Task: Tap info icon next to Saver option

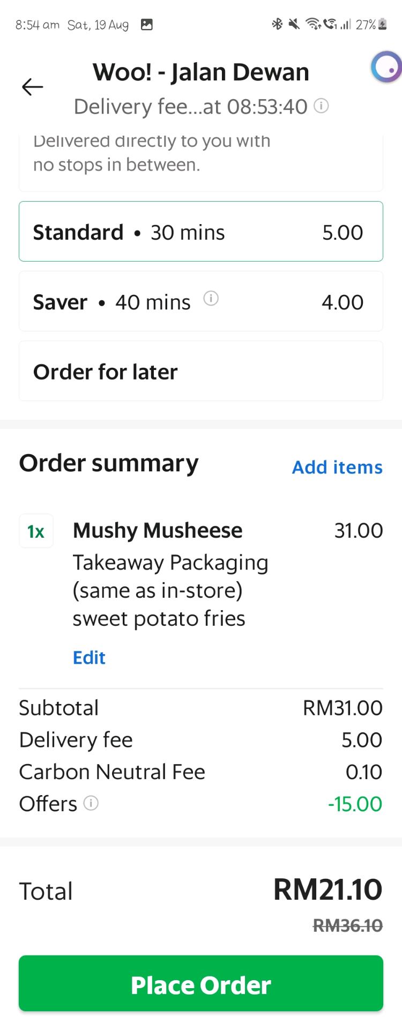Action: 211,298
